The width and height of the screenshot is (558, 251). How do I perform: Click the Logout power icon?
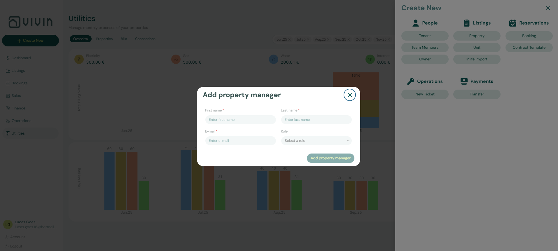[x=6, y=246]
